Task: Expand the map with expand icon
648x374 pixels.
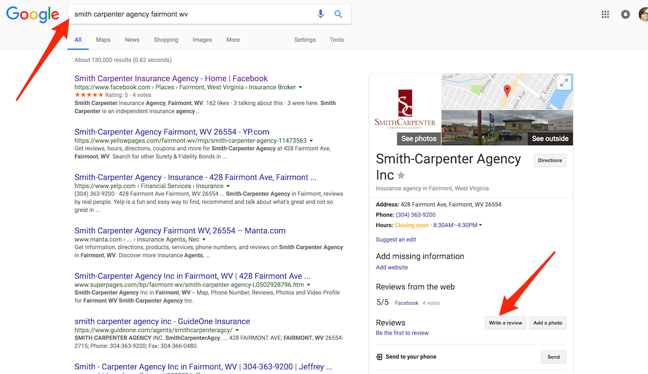Action: (x=564, y=83)
